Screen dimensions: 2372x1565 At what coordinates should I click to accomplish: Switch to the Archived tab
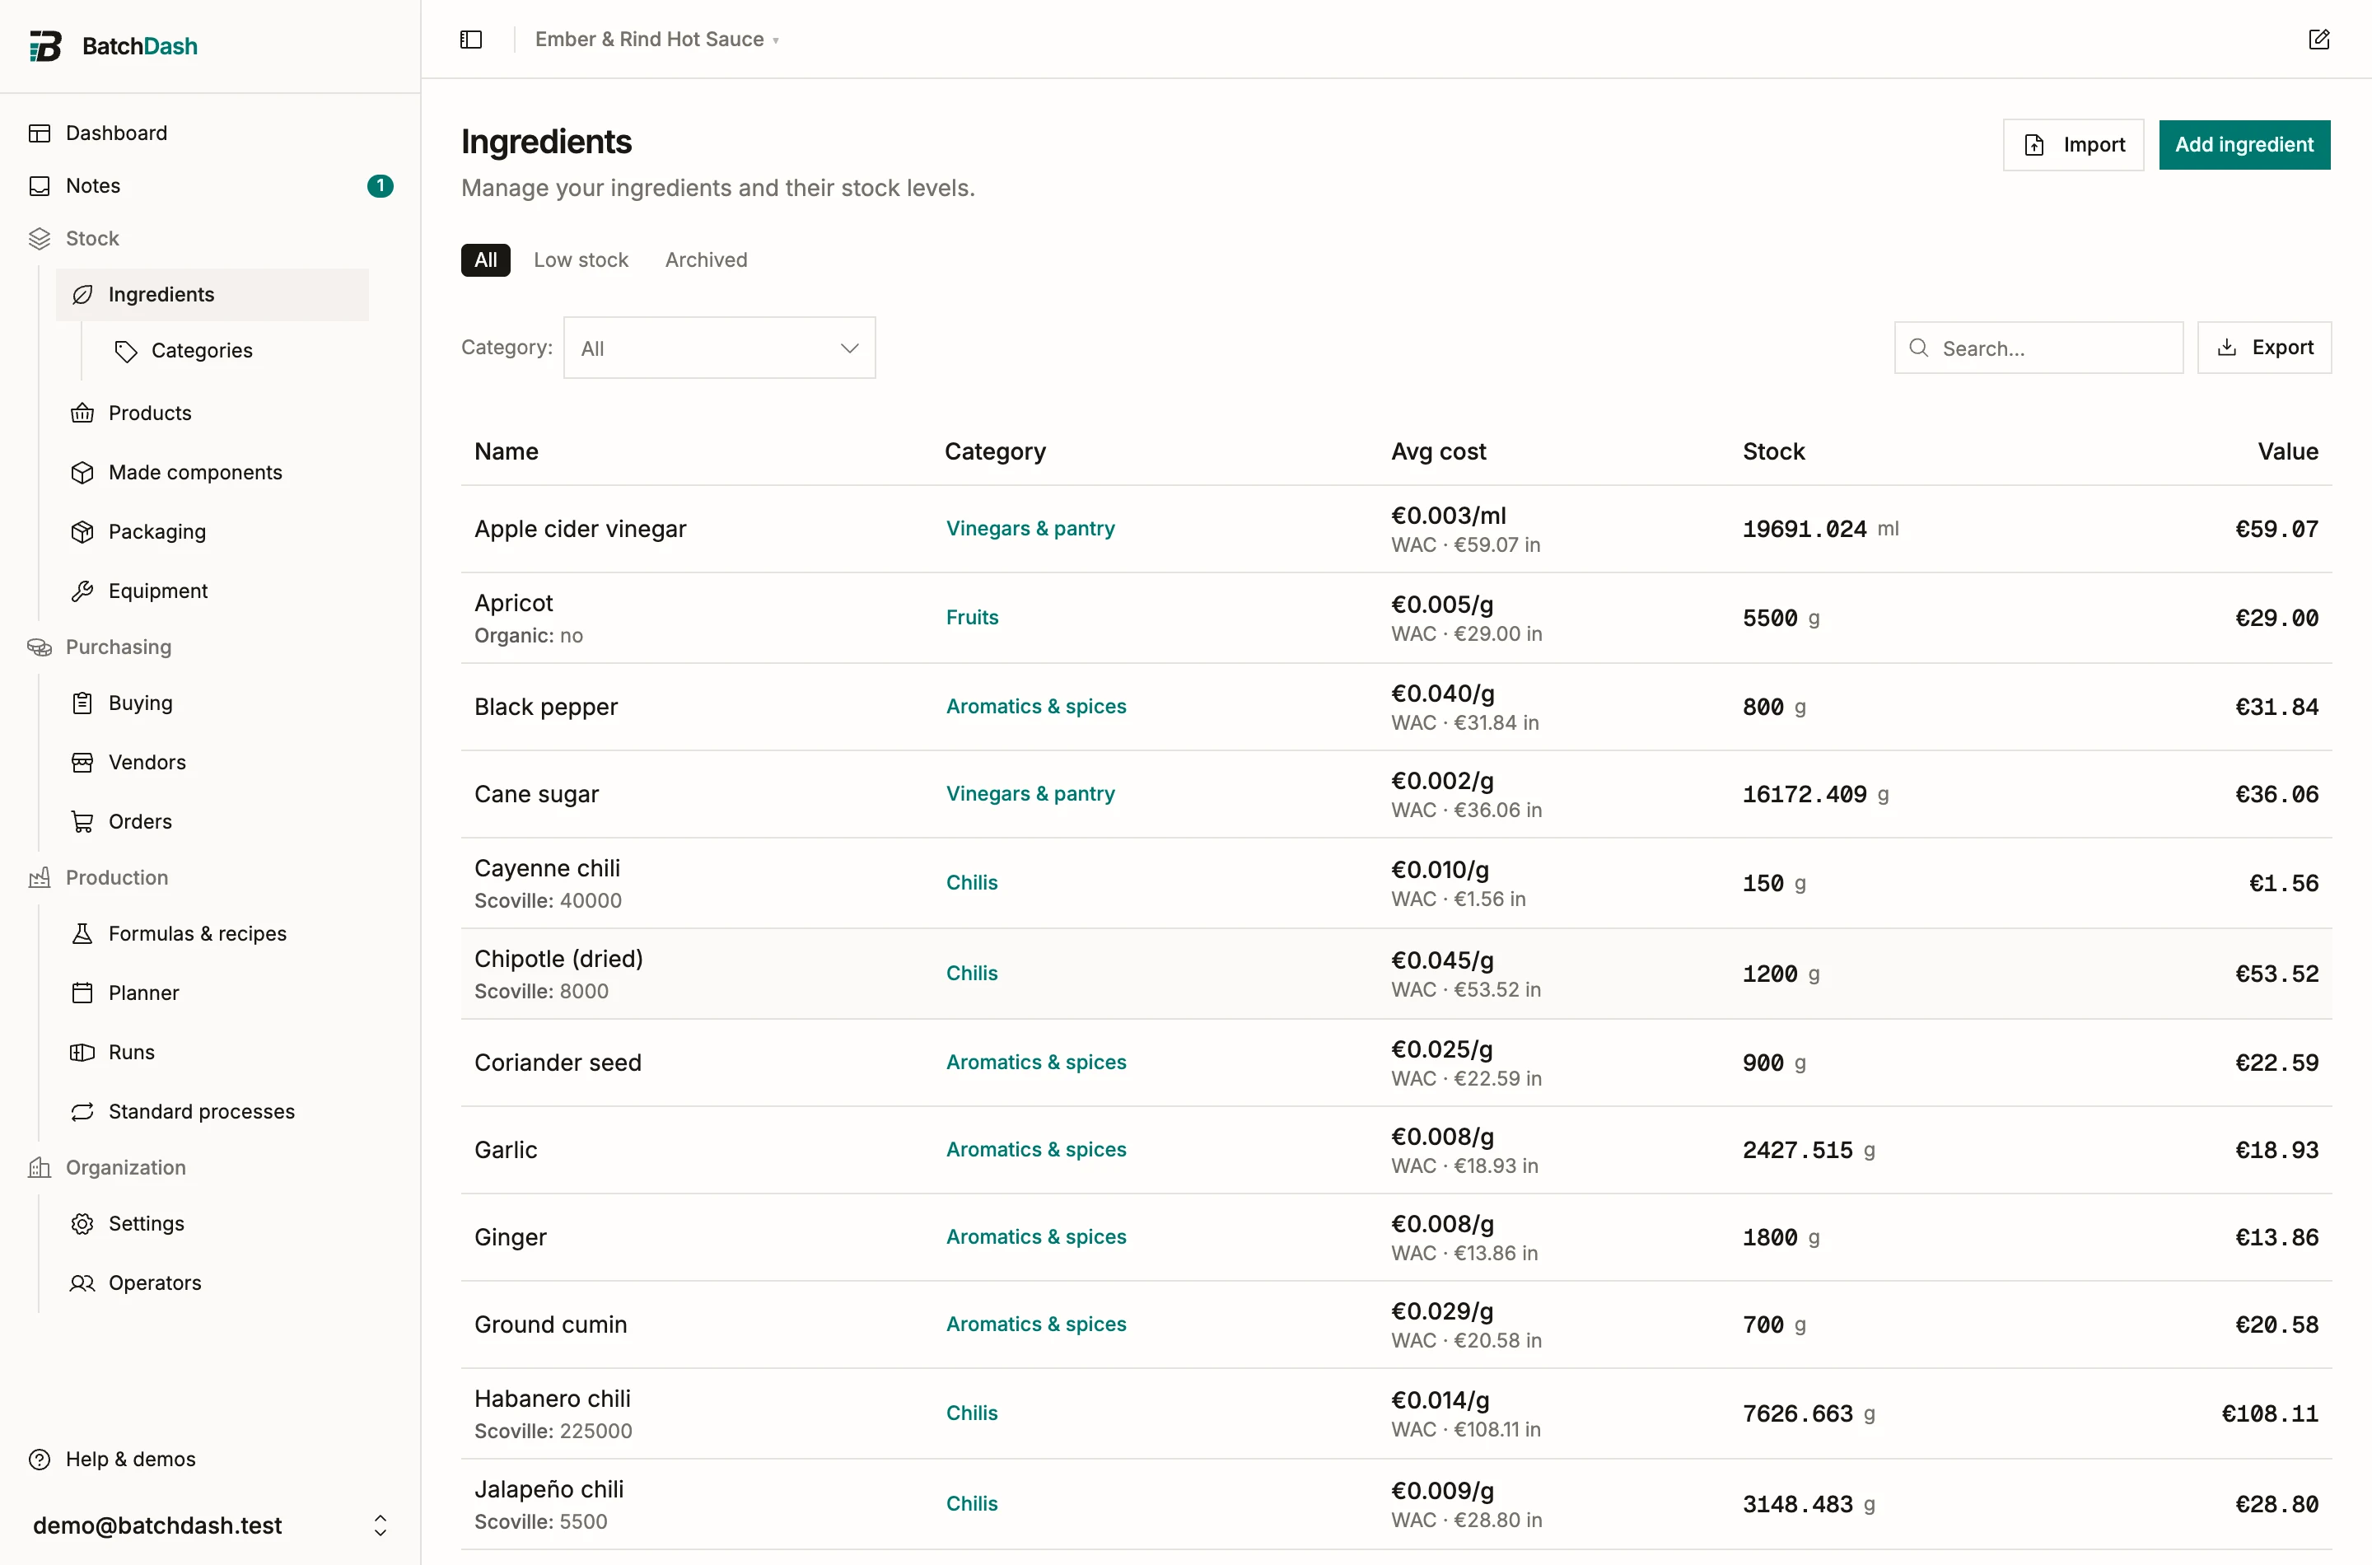[x=707, y=259]
